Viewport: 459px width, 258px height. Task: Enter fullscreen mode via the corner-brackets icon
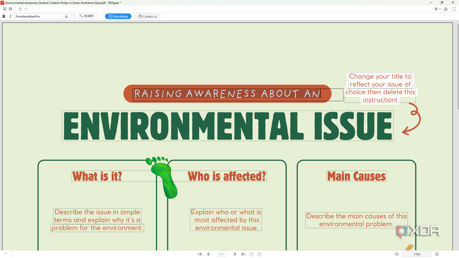point(454,9)
